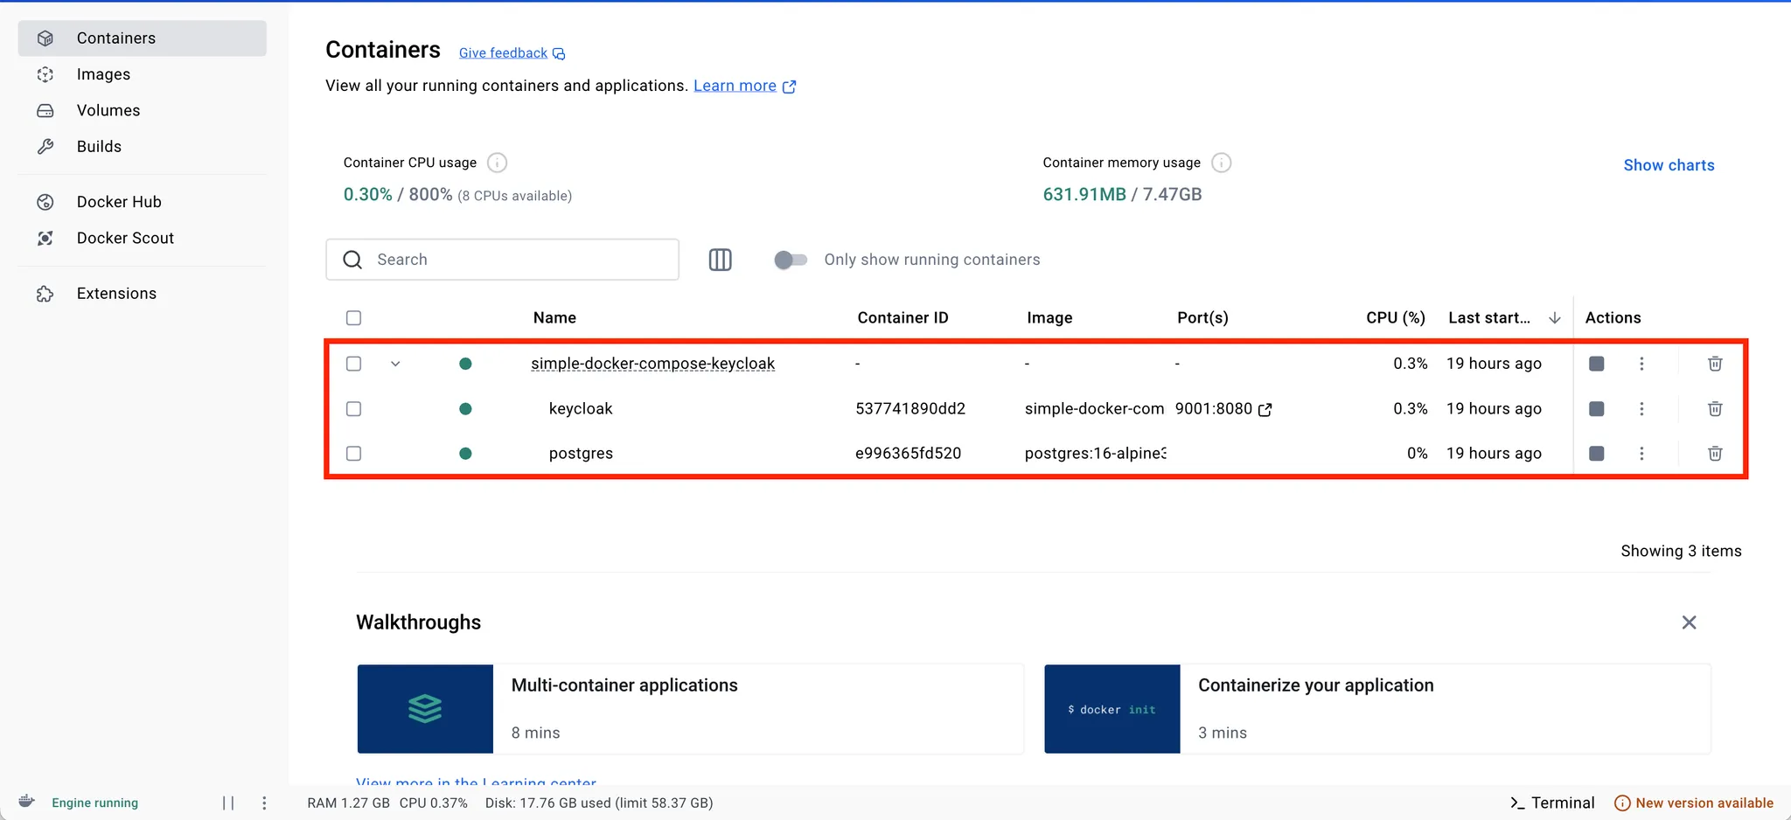Click container ID 537741890dd2

point(910,409)
